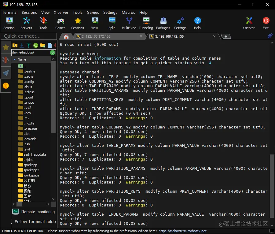Open the Packages icon
Image resolution: width=275 pixels, height=234 pixels.
[163, 23]
